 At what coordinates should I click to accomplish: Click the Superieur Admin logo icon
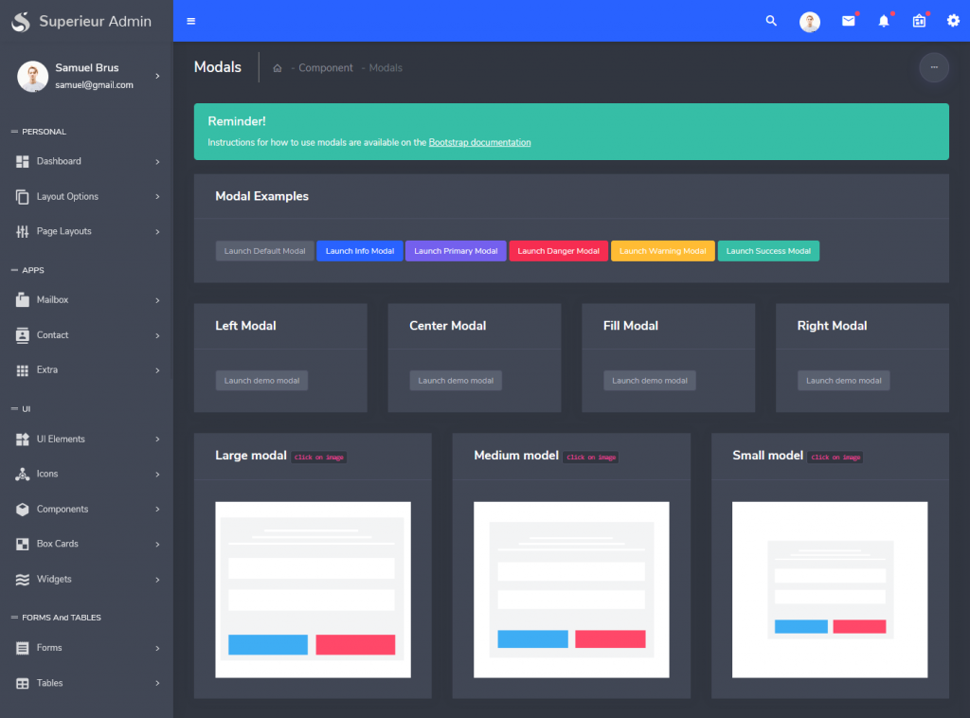21,22
